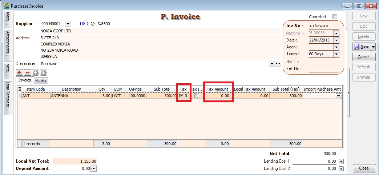Click the plus icon beside Landing Cost 1
The height and width of the screenshot is (175, 379).
341,161
